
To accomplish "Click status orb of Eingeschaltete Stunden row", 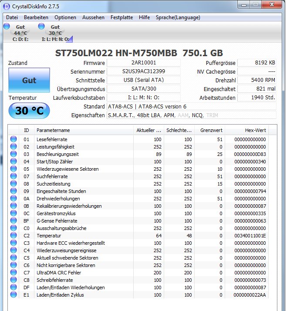I will point(13,191).
